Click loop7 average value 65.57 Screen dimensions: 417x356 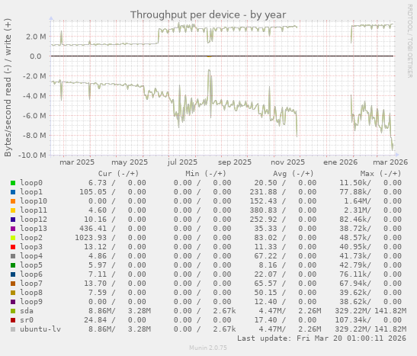click(265, 284)
